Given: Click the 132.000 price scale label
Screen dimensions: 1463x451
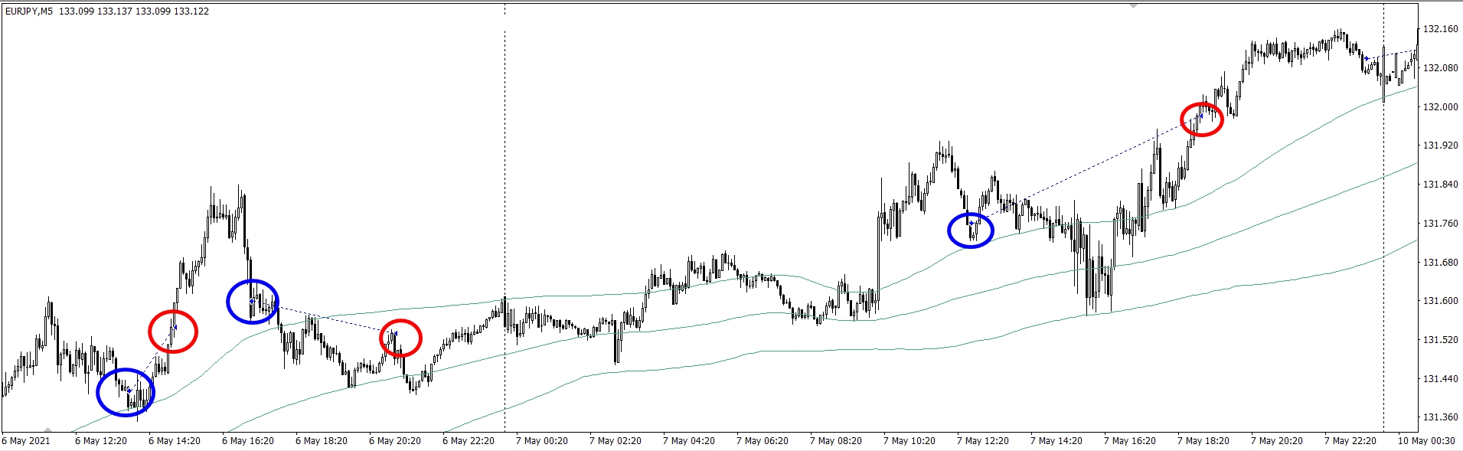Looking at the screenshot, I should pyautogui.click(x=1440, y=107).
